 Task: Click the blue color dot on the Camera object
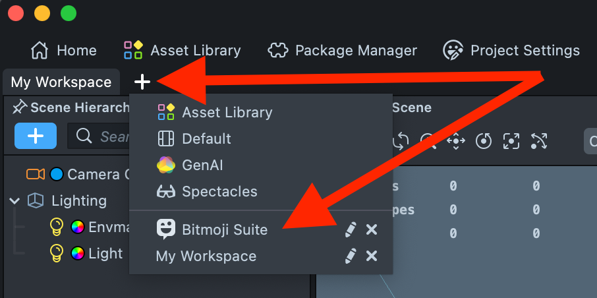tap(57, 174)
